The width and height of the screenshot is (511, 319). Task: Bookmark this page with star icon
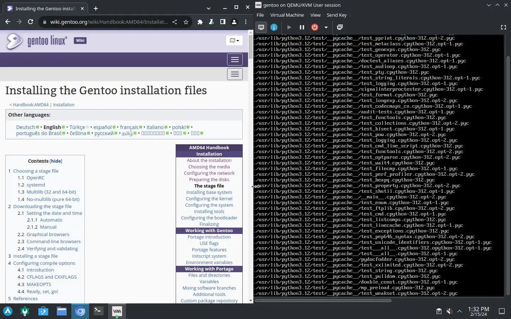(x=186, y=22)
